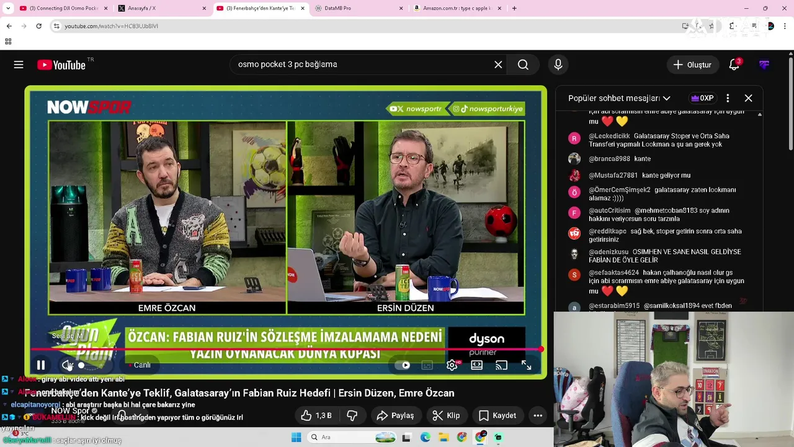The image size is (794, 447).
Task: Close the DataMB Pro tab
Action: click(401, 8)
